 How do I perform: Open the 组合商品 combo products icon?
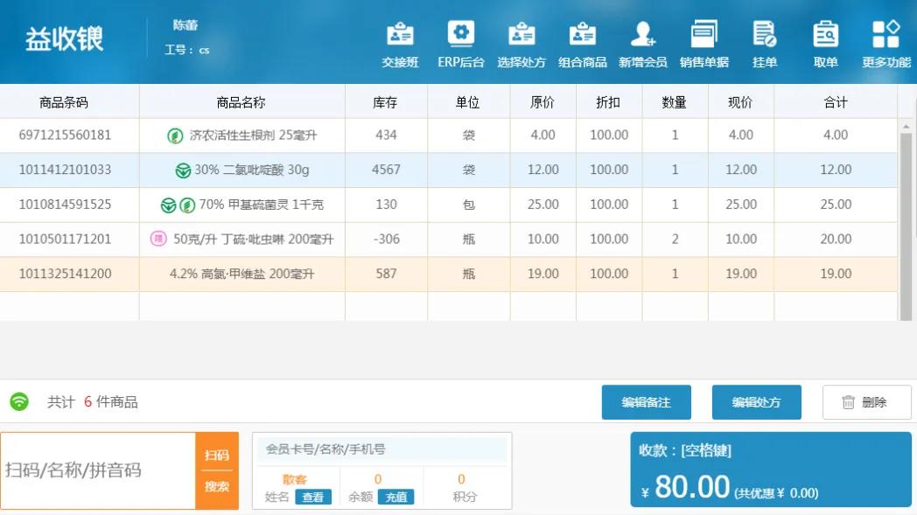point(583,45)
